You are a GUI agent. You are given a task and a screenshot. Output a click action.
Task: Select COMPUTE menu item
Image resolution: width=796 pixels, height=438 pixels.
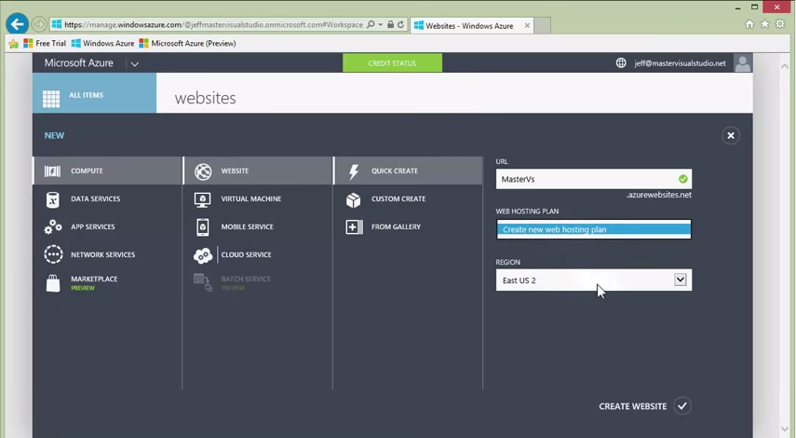108,171
